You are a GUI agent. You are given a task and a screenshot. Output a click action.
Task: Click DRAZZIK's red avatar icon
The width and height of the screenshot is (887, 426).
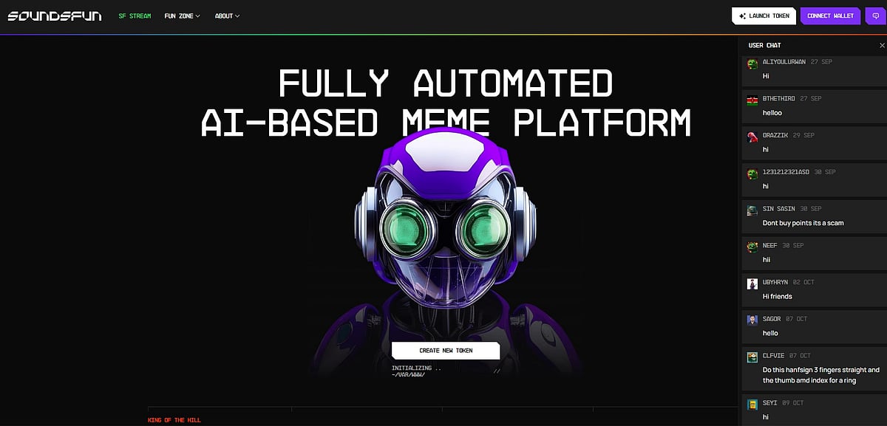tap(752, 137)
